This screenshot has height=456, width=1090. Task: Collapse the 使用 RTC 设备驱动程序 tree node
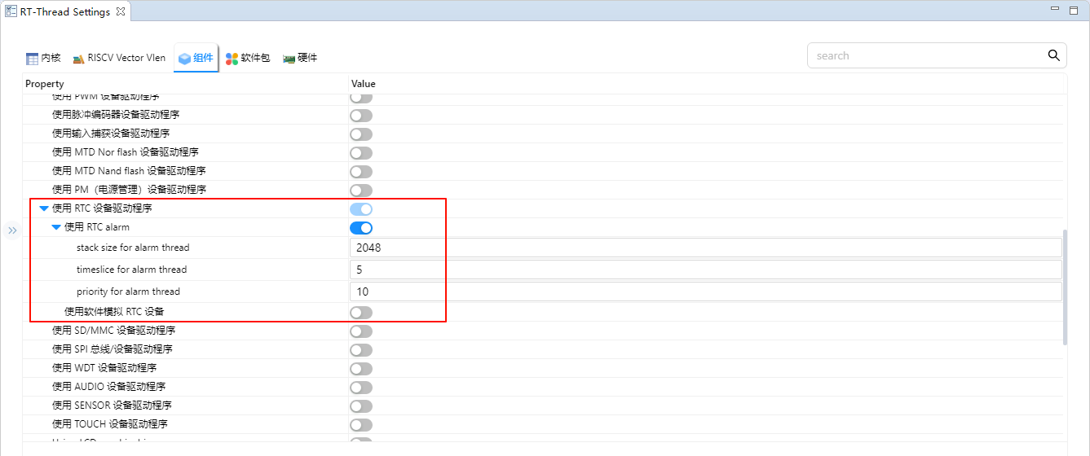click(44, 208)
